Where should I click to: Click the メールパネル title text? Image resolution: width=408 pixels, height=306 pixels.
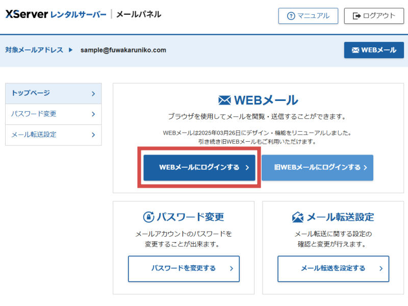139,14
